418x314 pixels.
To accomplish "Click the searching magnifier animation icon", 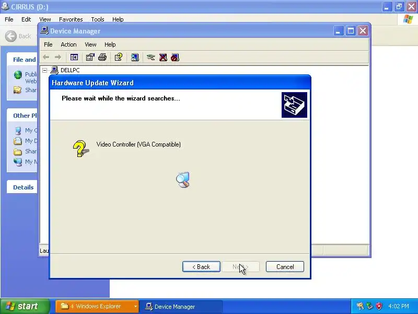I will point(183,180).
